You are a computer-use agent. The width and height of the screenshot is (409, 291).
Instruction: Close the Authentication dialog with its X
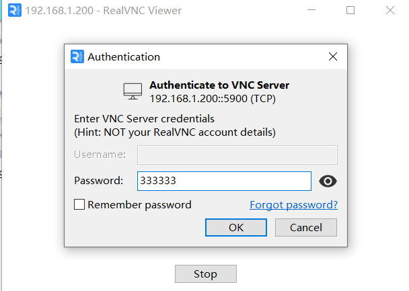click(333, 56)
